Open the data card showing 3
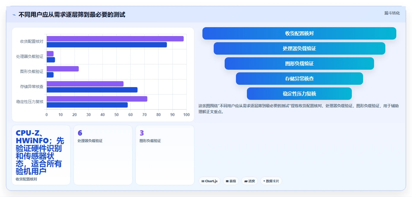Viewport: 412px width, 197px height. point(165,155)
